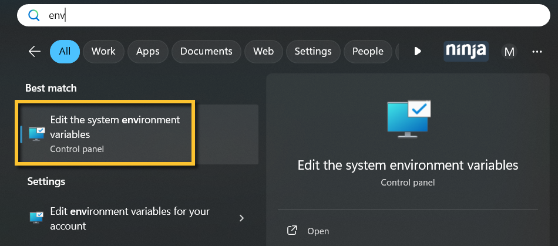Go back using the left arrow

[x=35, y=52]
